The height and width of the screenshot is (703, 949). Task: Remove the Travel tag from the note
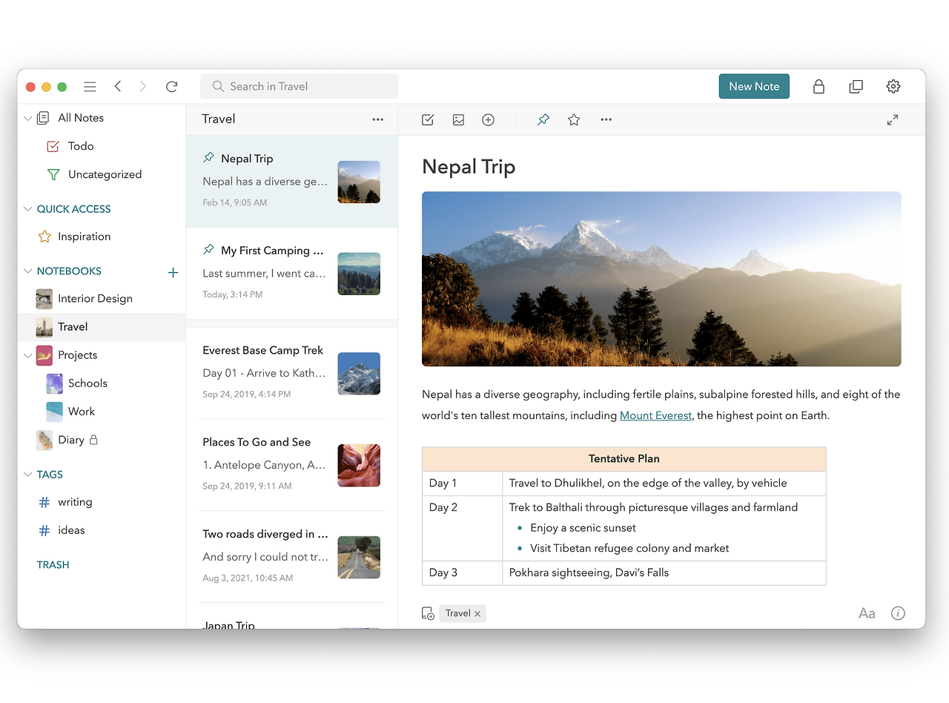tap(477, 613)
